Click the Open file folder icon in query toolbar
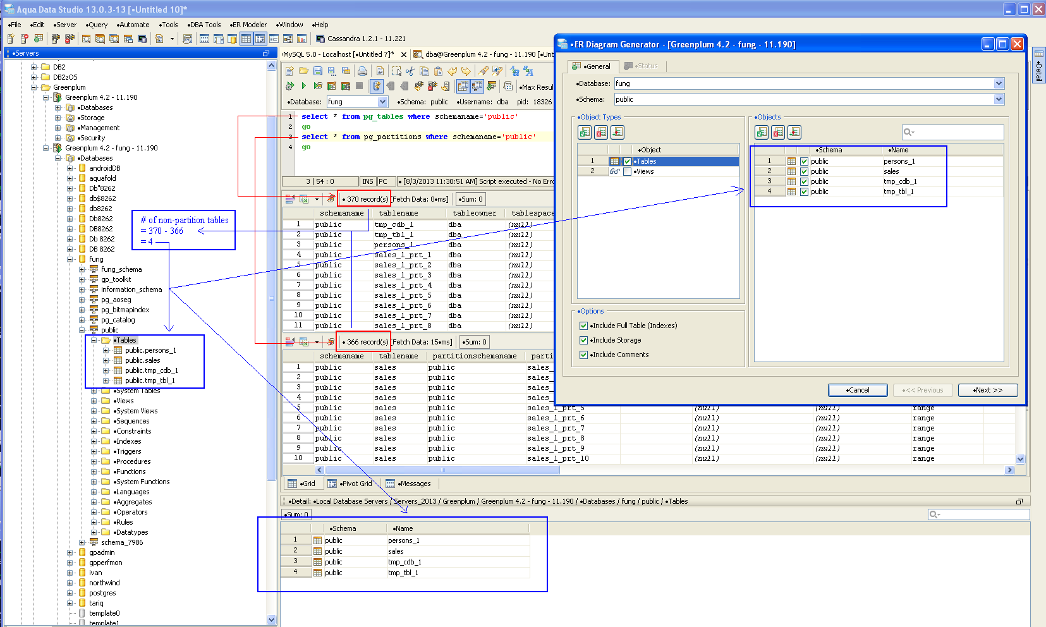 (x=304, y=71)
